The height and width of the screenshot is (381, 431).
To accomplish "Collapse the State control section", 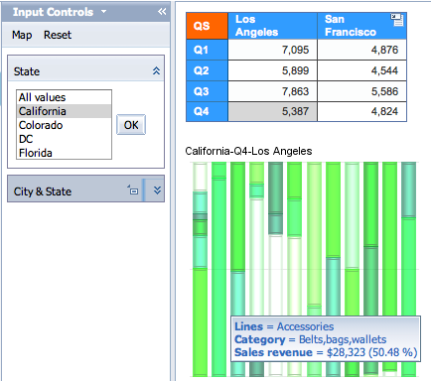I will [x=156, y=70].
